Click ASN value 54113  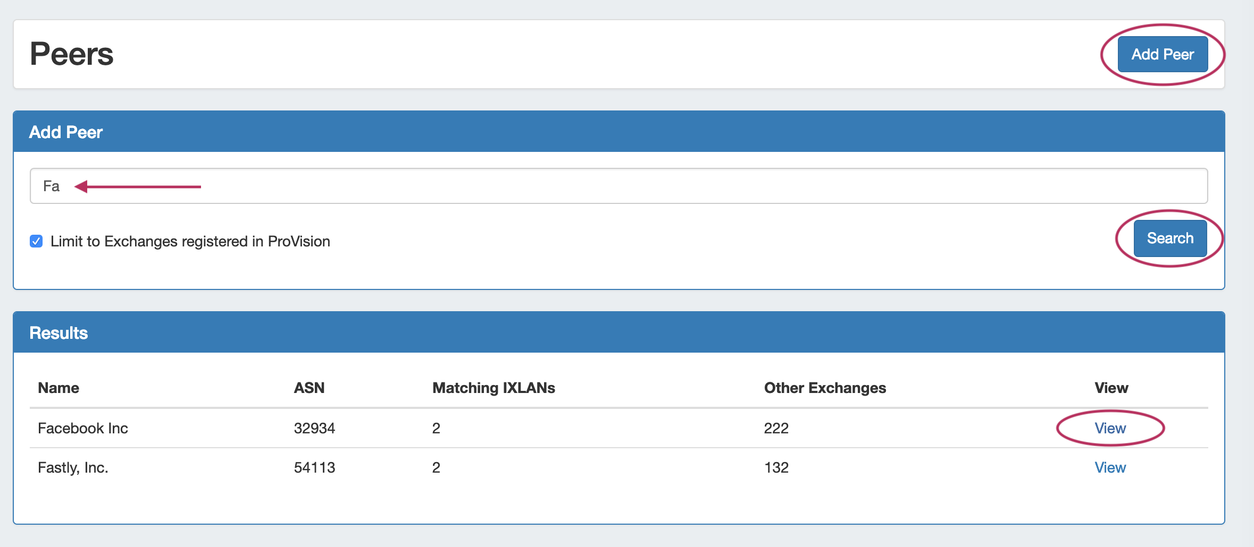tap(314, 467)
